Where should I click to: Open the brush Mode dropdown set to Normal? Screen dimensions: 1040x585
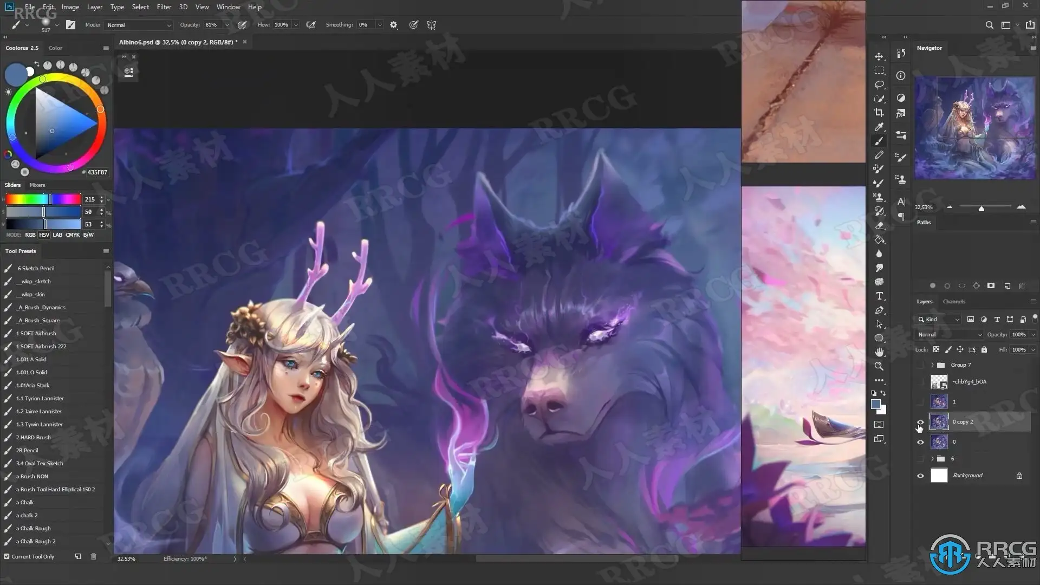pyautogui.click(x=139, y=25)
